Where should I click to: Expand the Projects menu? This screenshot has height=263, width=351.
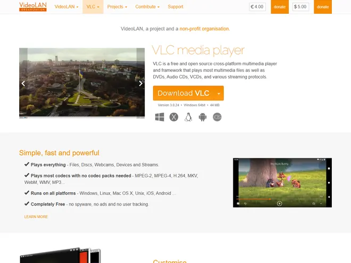[117, 7]
